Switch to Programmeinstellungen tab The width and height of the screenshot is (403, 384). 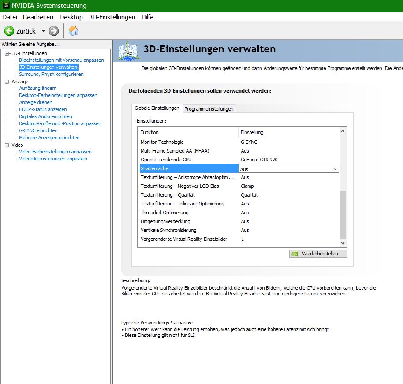coord(209,109)
